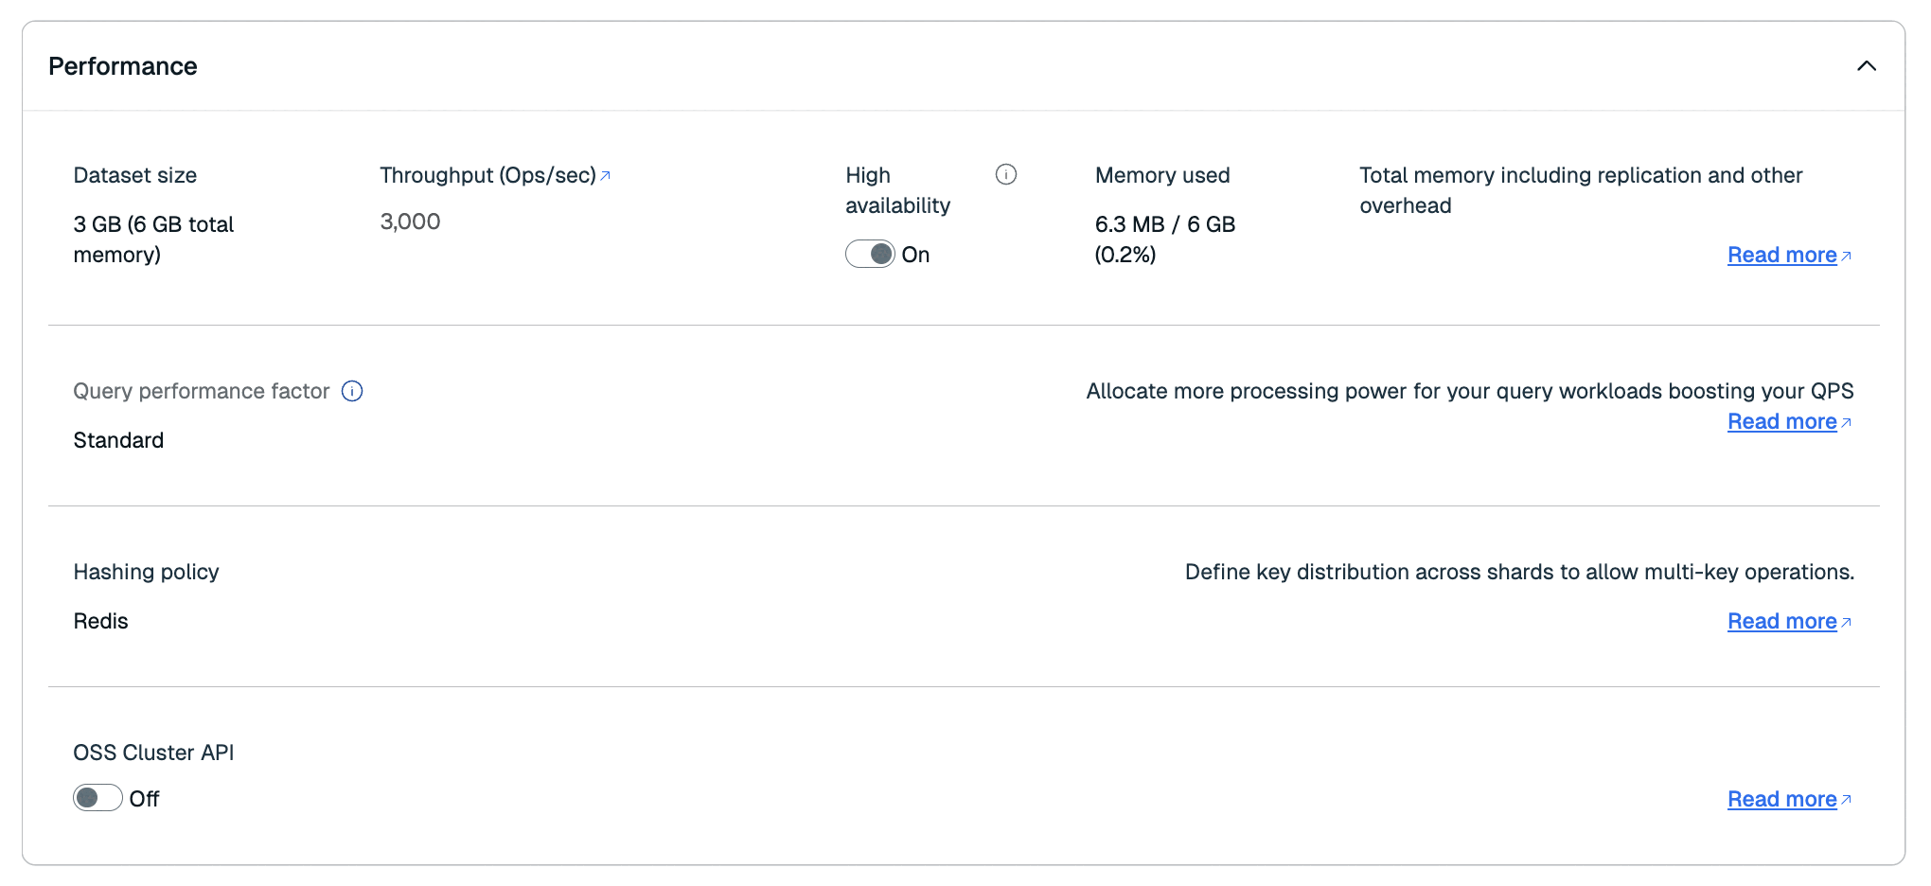Open Read more about query processing power
This screenshot has height=886, width=1931.
[1781, 421]
